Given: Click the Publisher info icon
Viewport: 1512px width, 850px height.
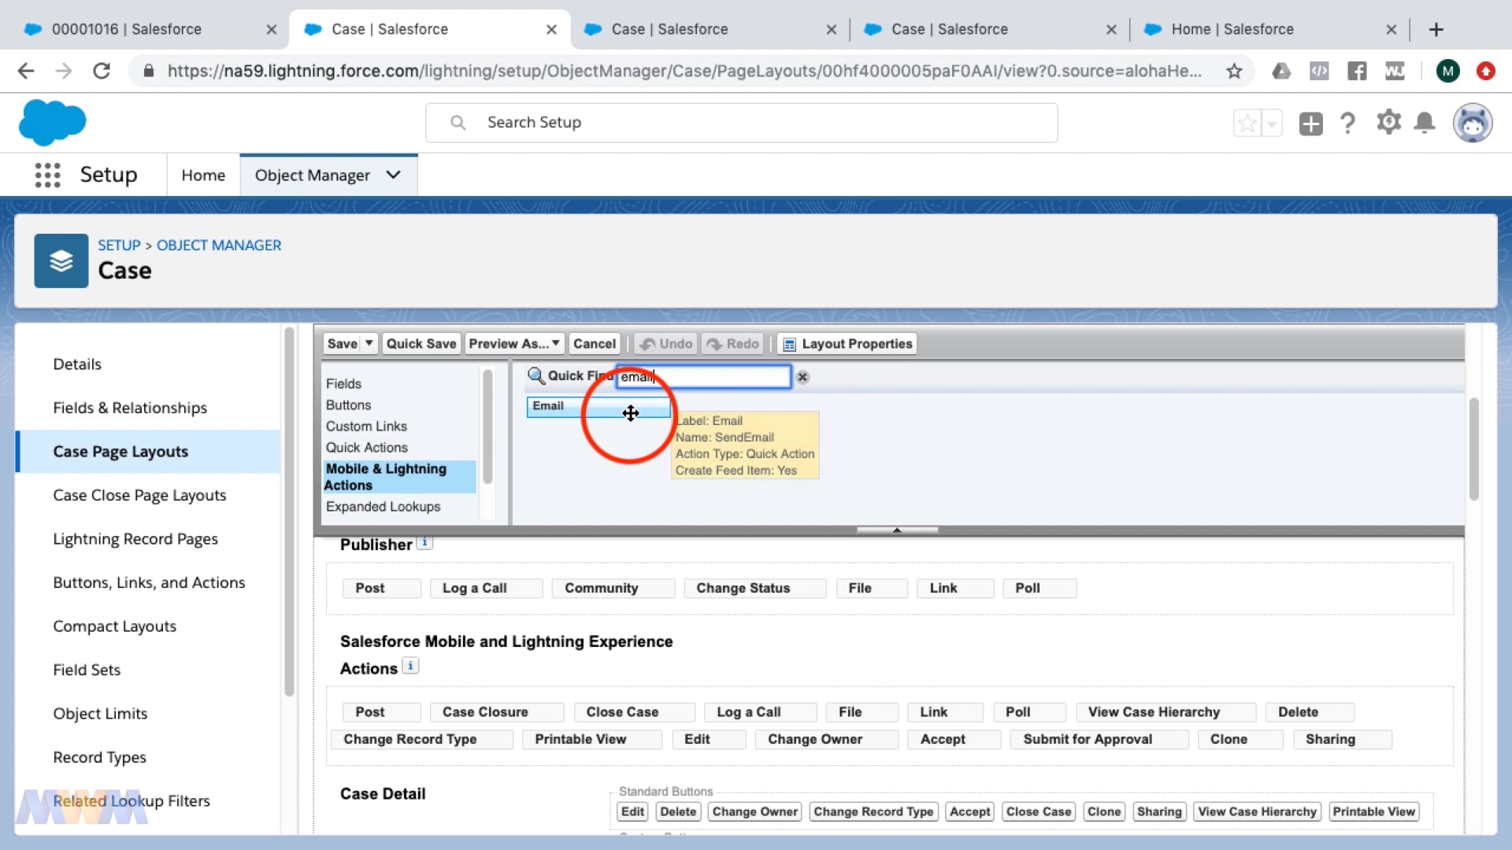Looking at the screenshot, I should point(424,543).
